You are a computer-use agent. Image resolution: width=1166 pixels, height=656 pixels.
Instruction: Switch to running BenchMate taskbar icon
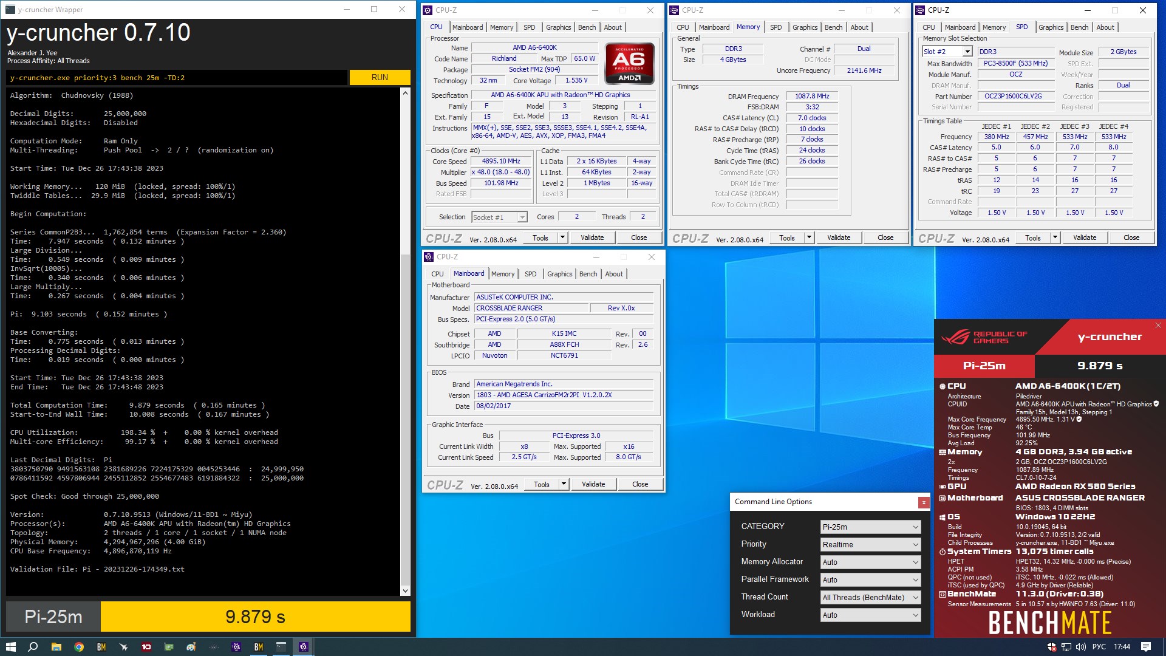click(x=259, y=647)
